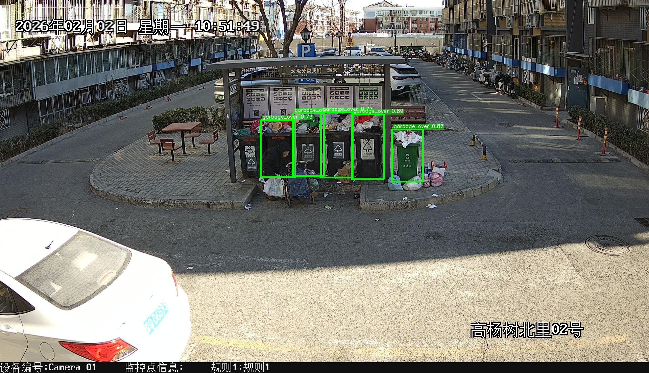This screenshot has width=649, height=373.
Task: Click the timestamp date 2026年02月02日
Action: point(71,26)
